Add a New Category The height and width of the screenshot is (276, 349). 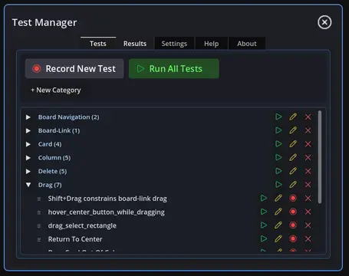coord(56,90)
